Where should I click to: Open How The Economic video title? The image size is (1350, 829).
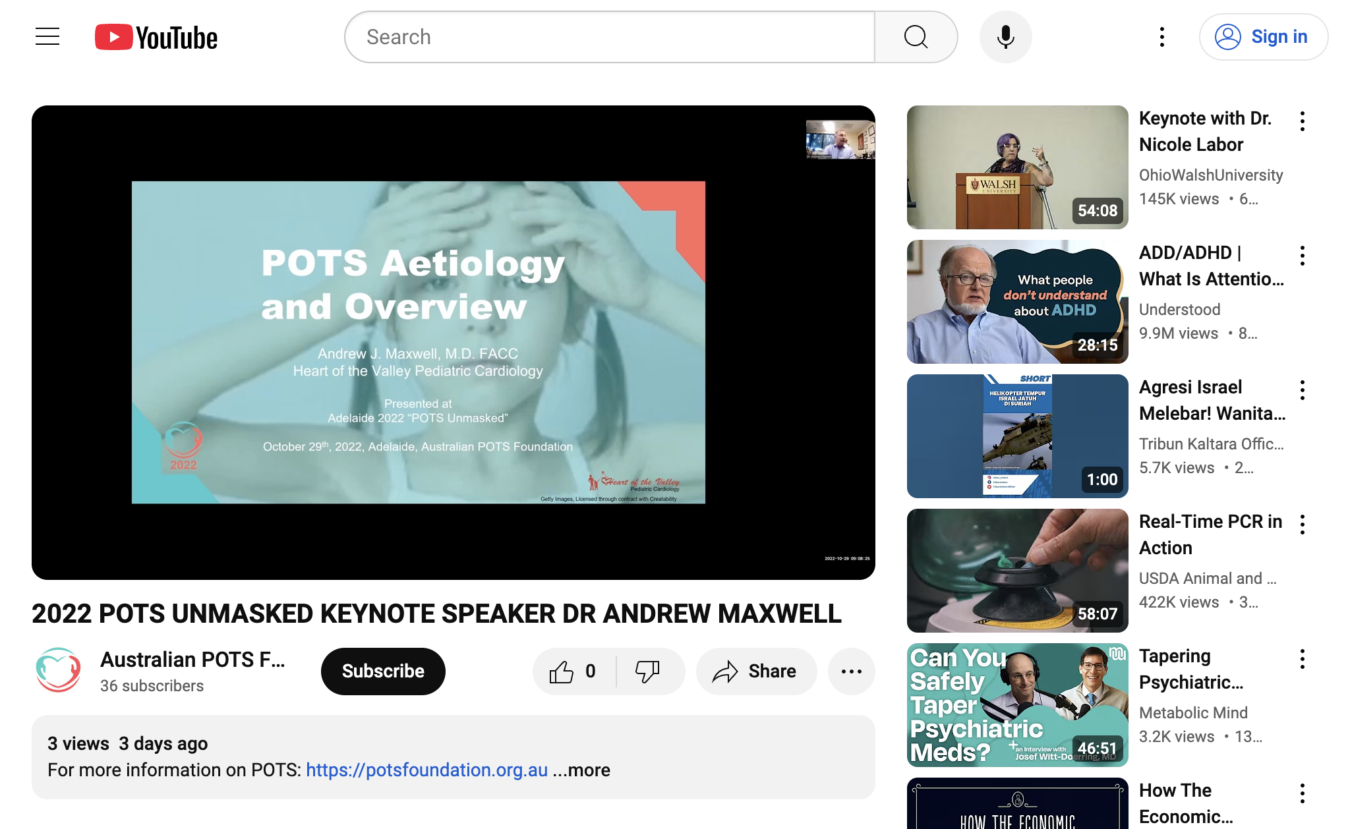click(1186, 803)
